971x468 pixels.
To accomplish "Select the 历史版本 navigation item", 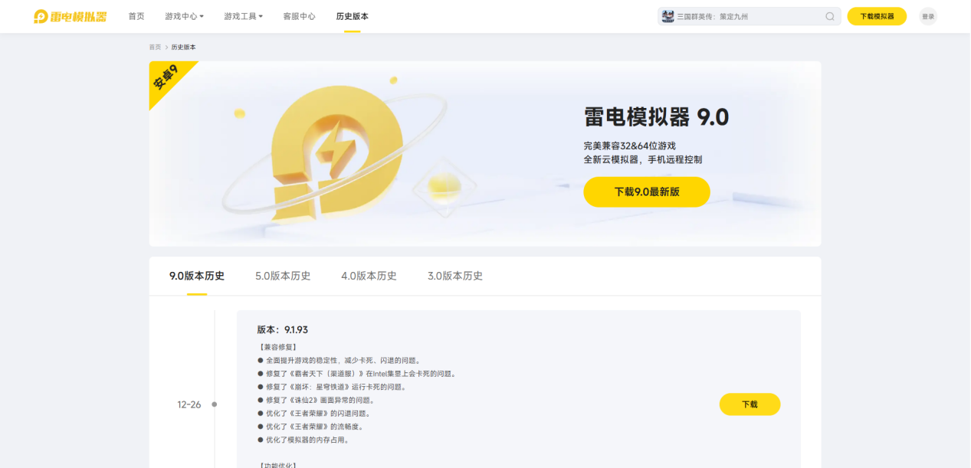I will (353, 16).
